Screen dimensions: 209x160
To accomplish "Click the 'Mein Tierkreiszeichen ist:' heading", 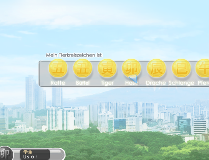I will click(74, 55).
